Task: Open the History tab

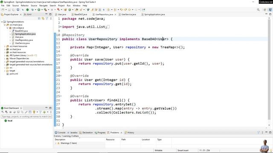Action: click(x=129, y=133)
